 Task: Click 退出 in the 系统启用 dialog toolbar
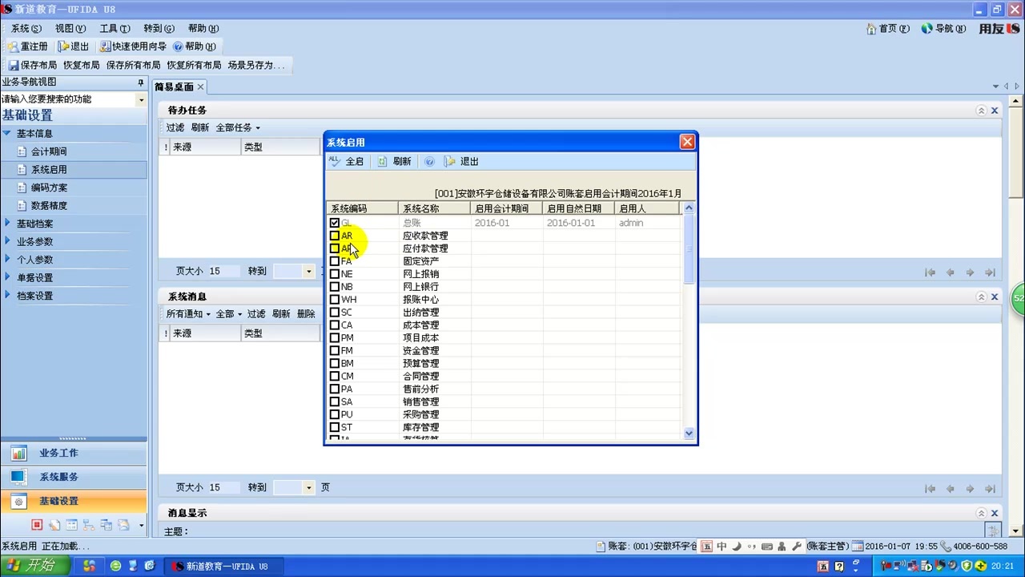461,161
